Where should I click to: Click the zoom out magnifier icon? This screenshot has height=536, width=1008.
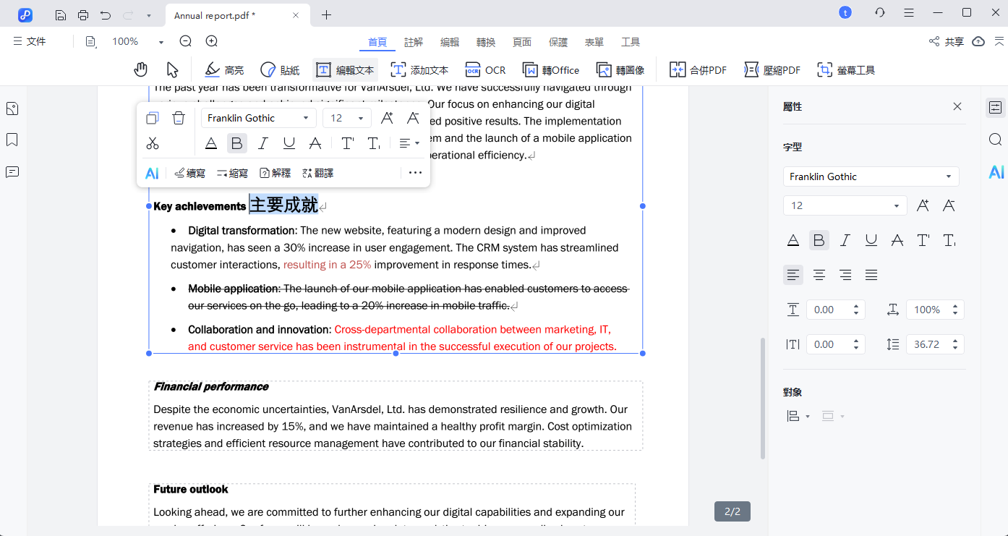point(186,42)
